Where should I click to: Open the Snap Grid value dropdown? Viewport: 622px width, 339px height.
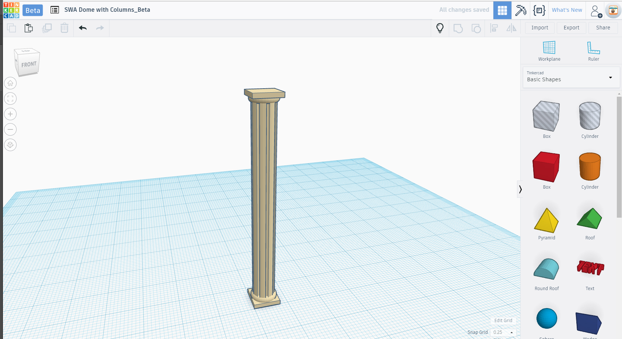pyautogui.click(x=503, y=332)
